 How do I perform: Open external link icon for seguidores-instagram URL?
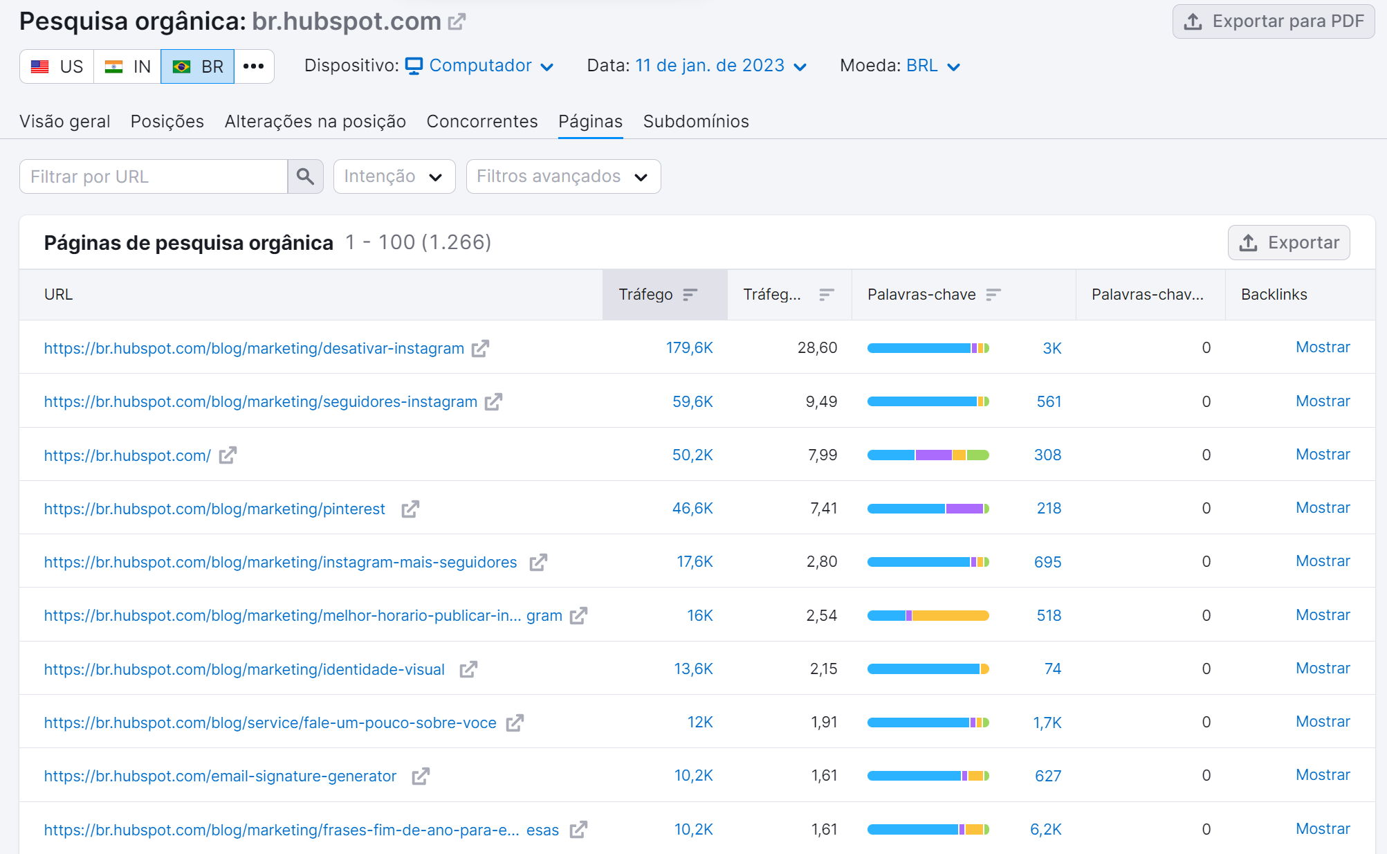(x=493, y=401)
